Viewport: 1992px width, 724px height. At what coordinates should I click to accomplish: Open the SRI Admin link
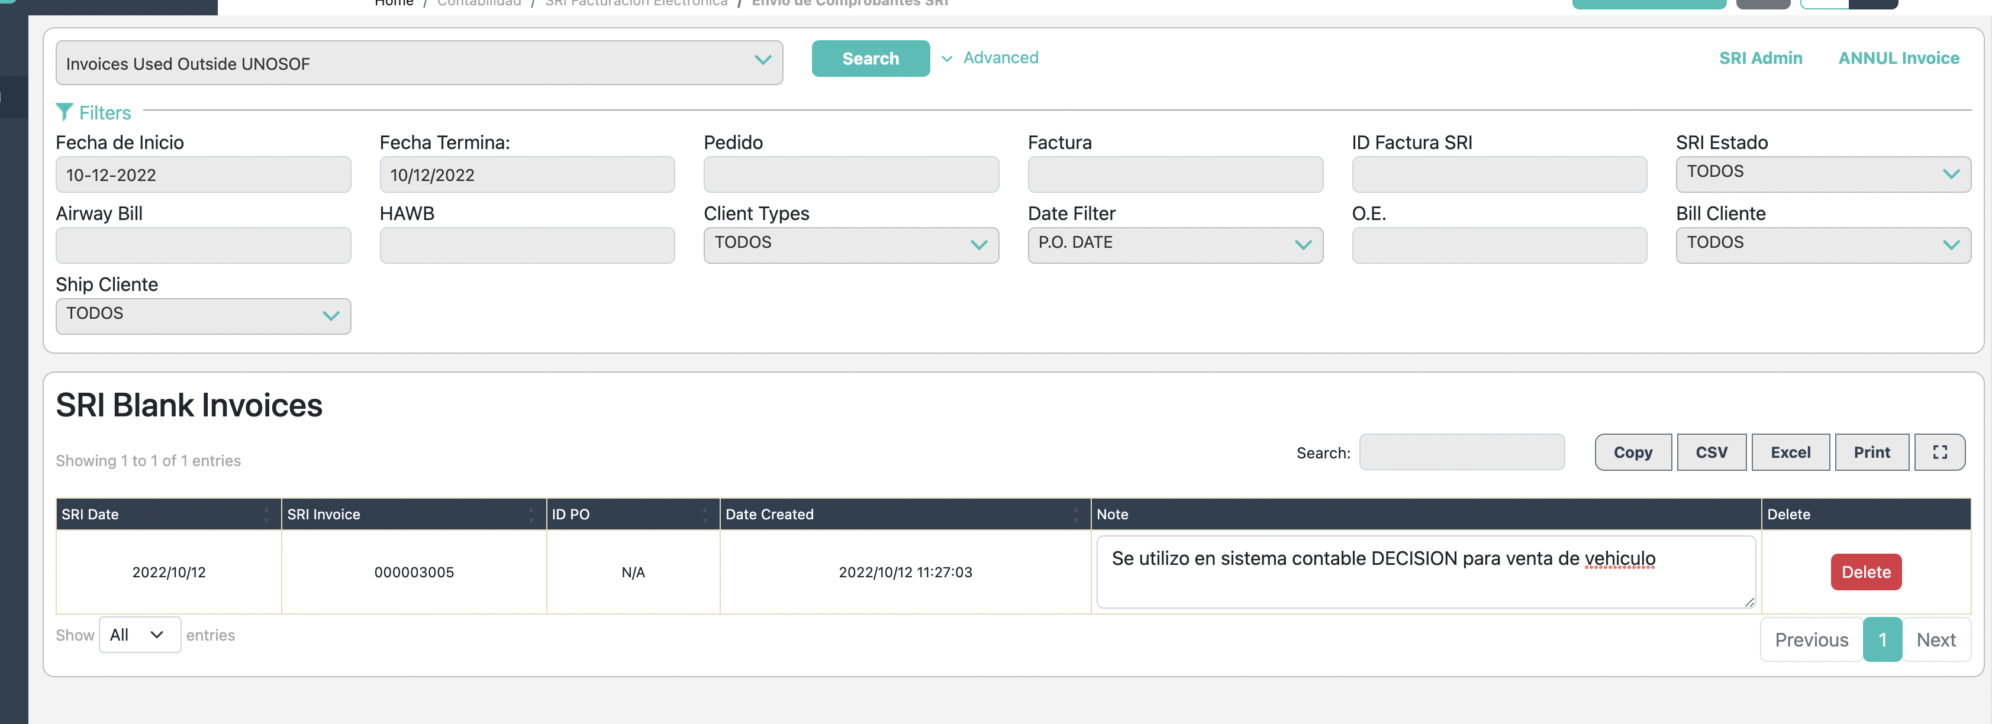(1759, 59)
